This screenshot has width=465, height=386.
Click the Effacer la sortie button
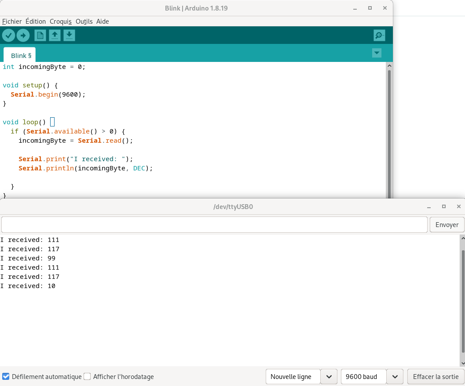[x=435, y=376]
